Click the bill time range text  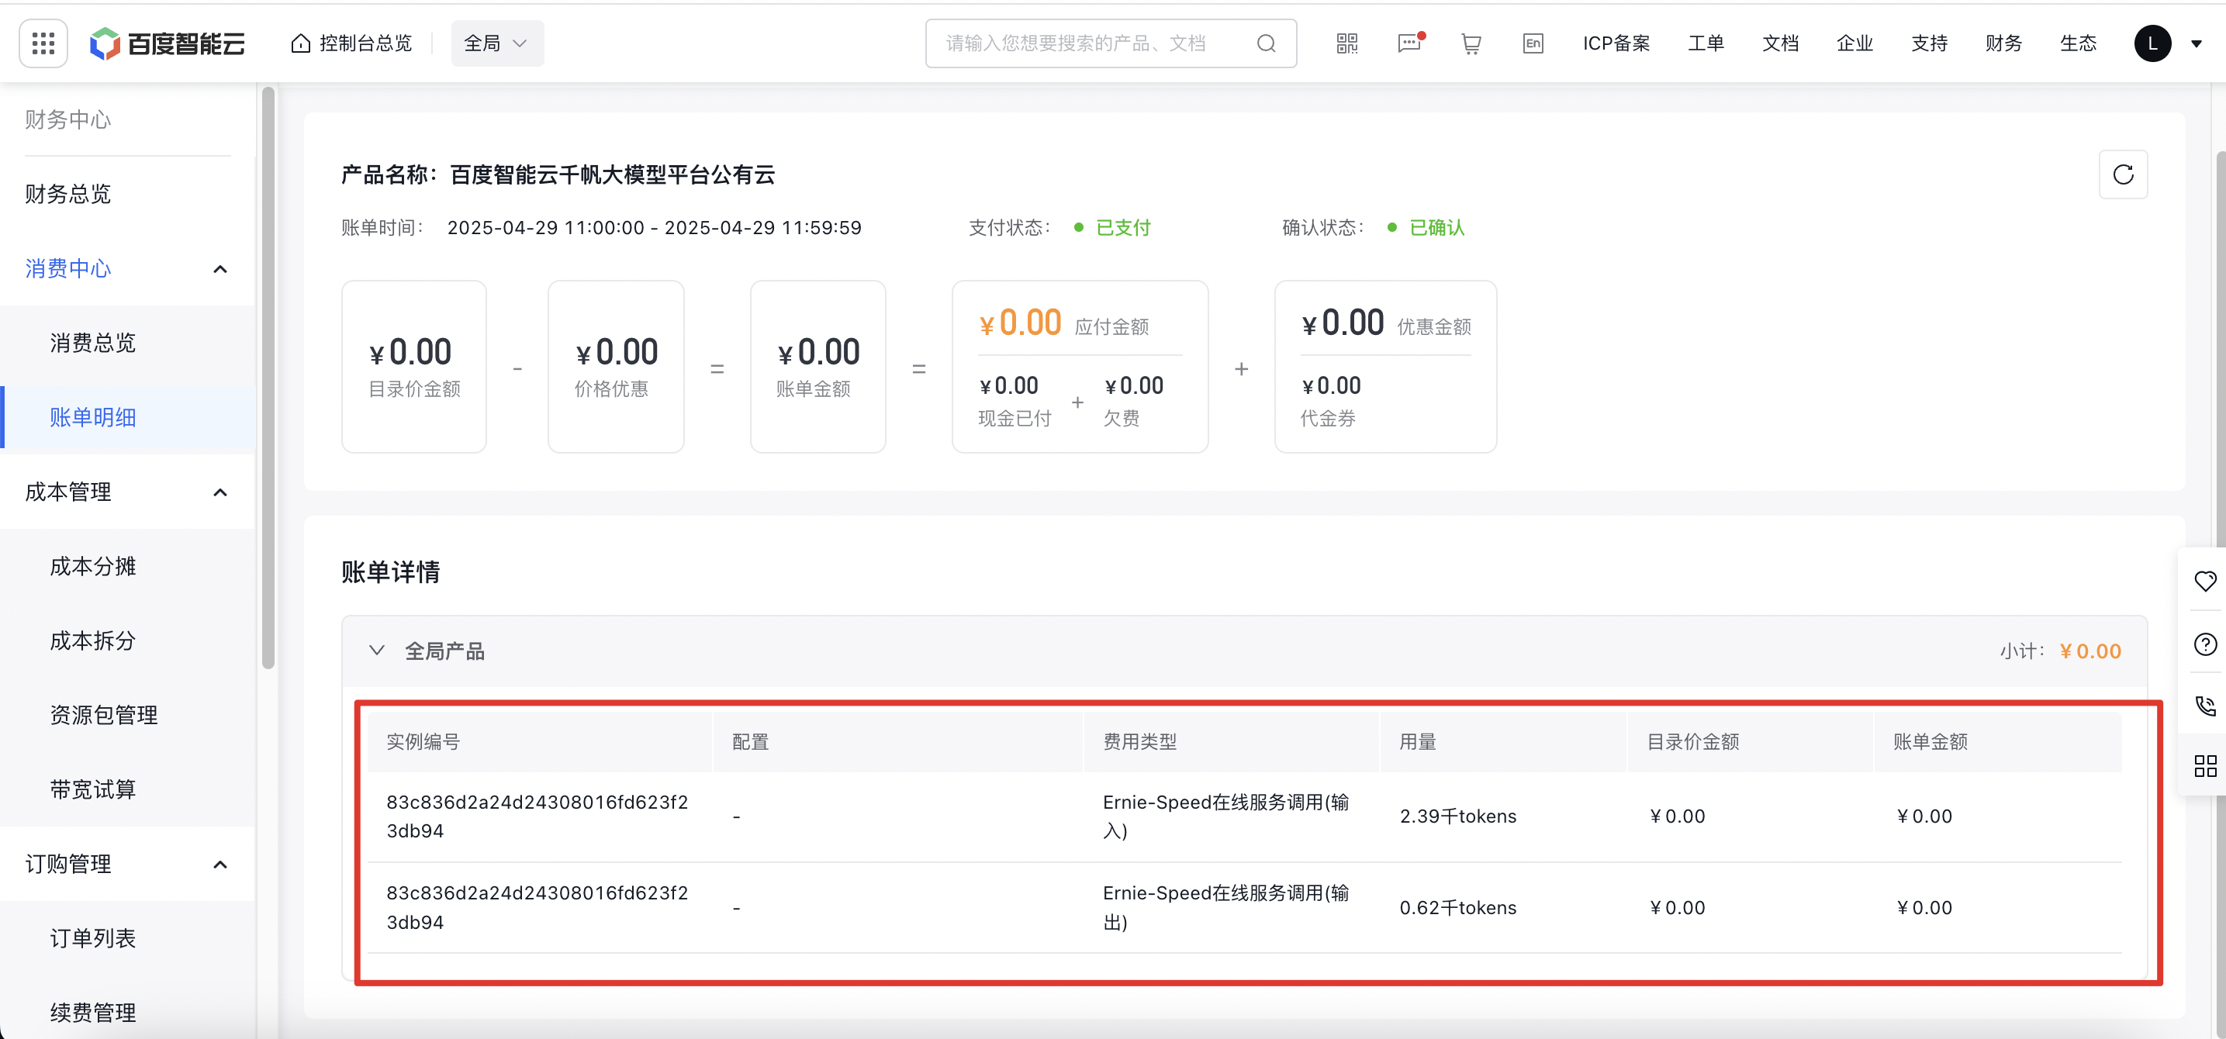[654, 227]
